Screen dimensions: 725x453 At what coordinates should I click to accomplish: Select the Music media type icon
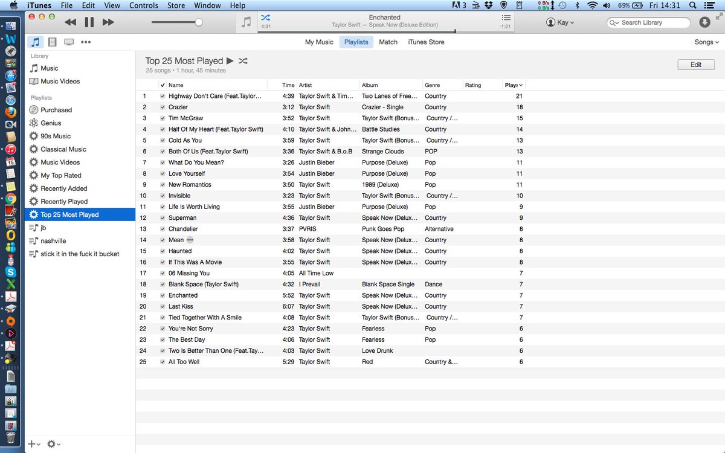pyautogui.click(x=36, y=42)
